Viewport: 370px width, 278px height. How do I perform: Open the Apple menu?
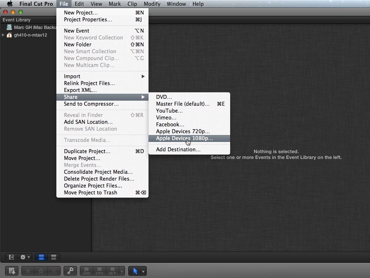tap(10, 4)
